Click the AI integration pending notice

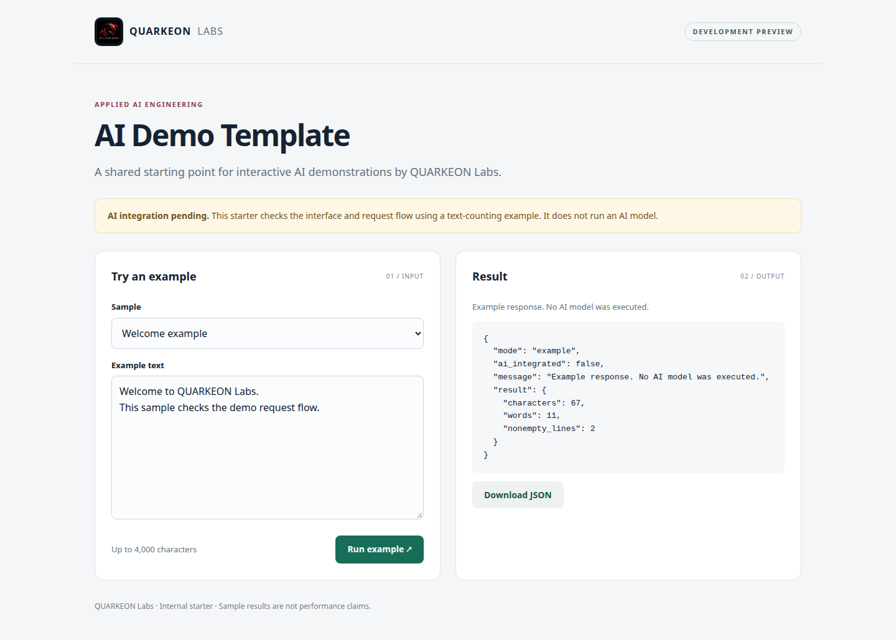pyautogui.click(x=448, y=216)
